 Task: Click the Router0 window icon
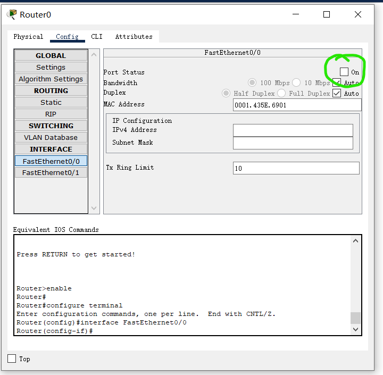[12, 14]
